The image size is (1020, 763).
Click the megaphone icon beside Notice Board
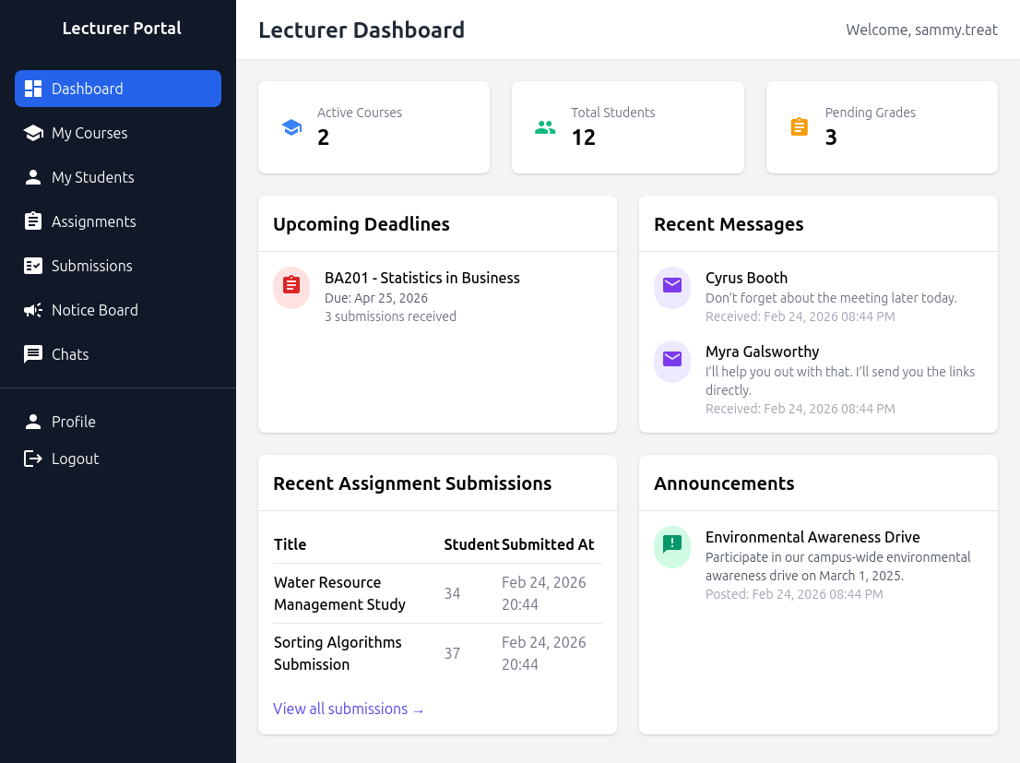[x=33, y=310]
